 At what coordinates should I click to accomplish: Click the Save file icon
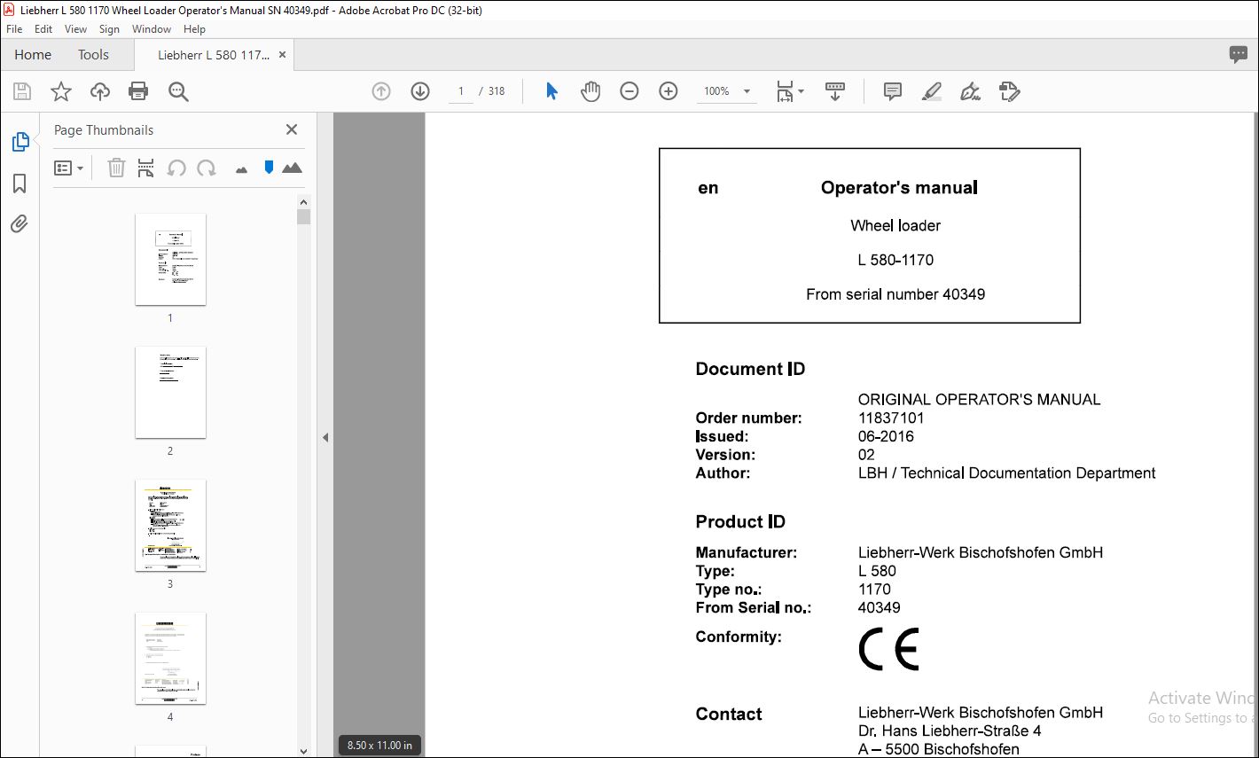pos(22,91)
